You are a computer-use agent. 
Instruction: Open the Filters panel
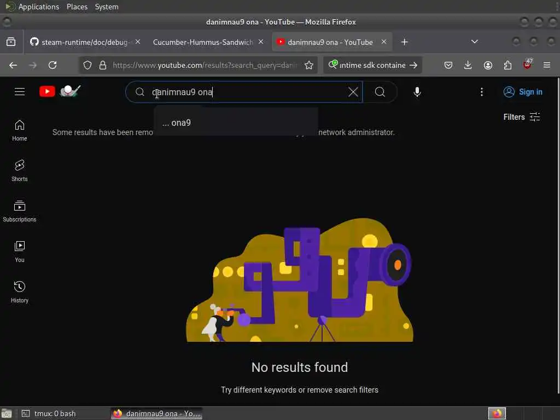tap(522, 117)
